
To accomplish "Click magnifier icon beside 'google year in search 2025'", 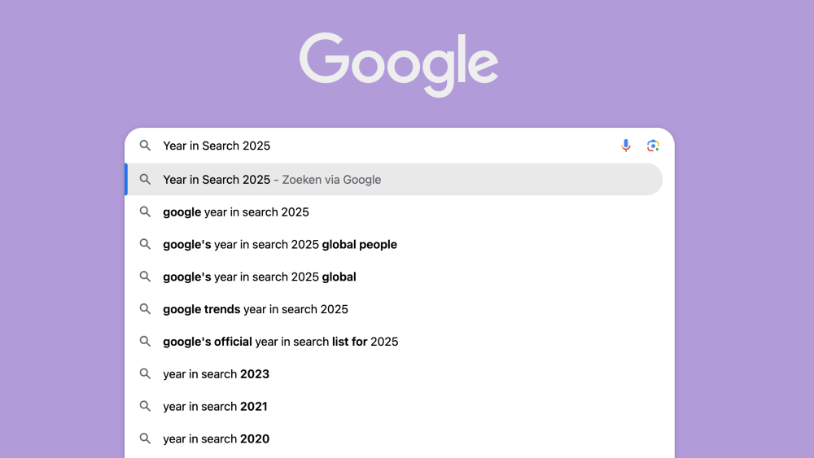I will pos(145,212).
